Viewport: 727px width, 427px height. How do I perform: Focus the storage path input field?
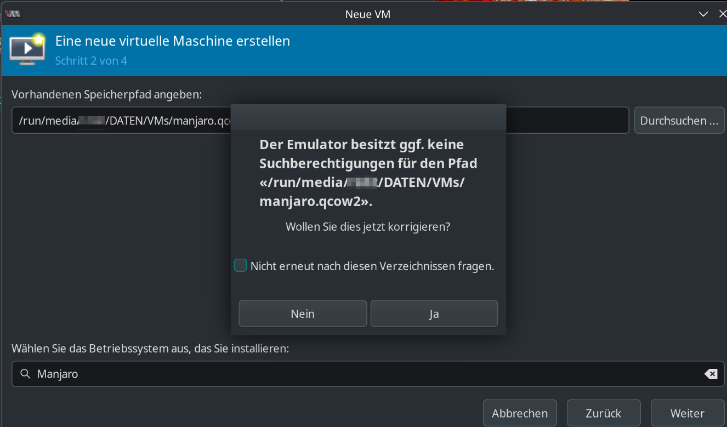(121, 121)
